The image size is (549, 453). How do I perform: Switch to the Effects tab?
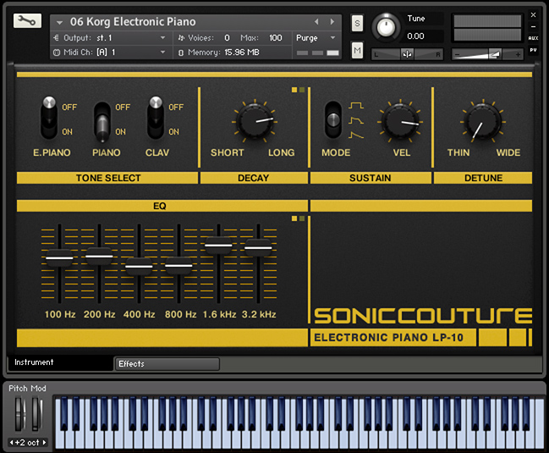click(167, 364)
